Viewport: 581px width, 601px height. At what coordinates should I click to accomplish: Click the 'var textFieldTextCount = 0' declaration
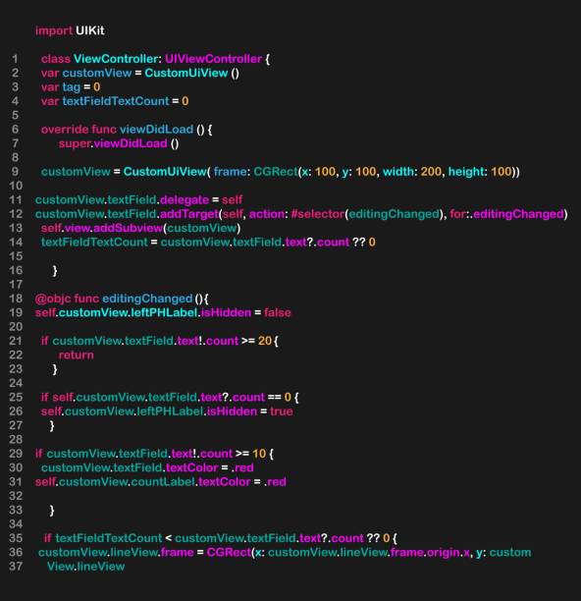(115, 101)
